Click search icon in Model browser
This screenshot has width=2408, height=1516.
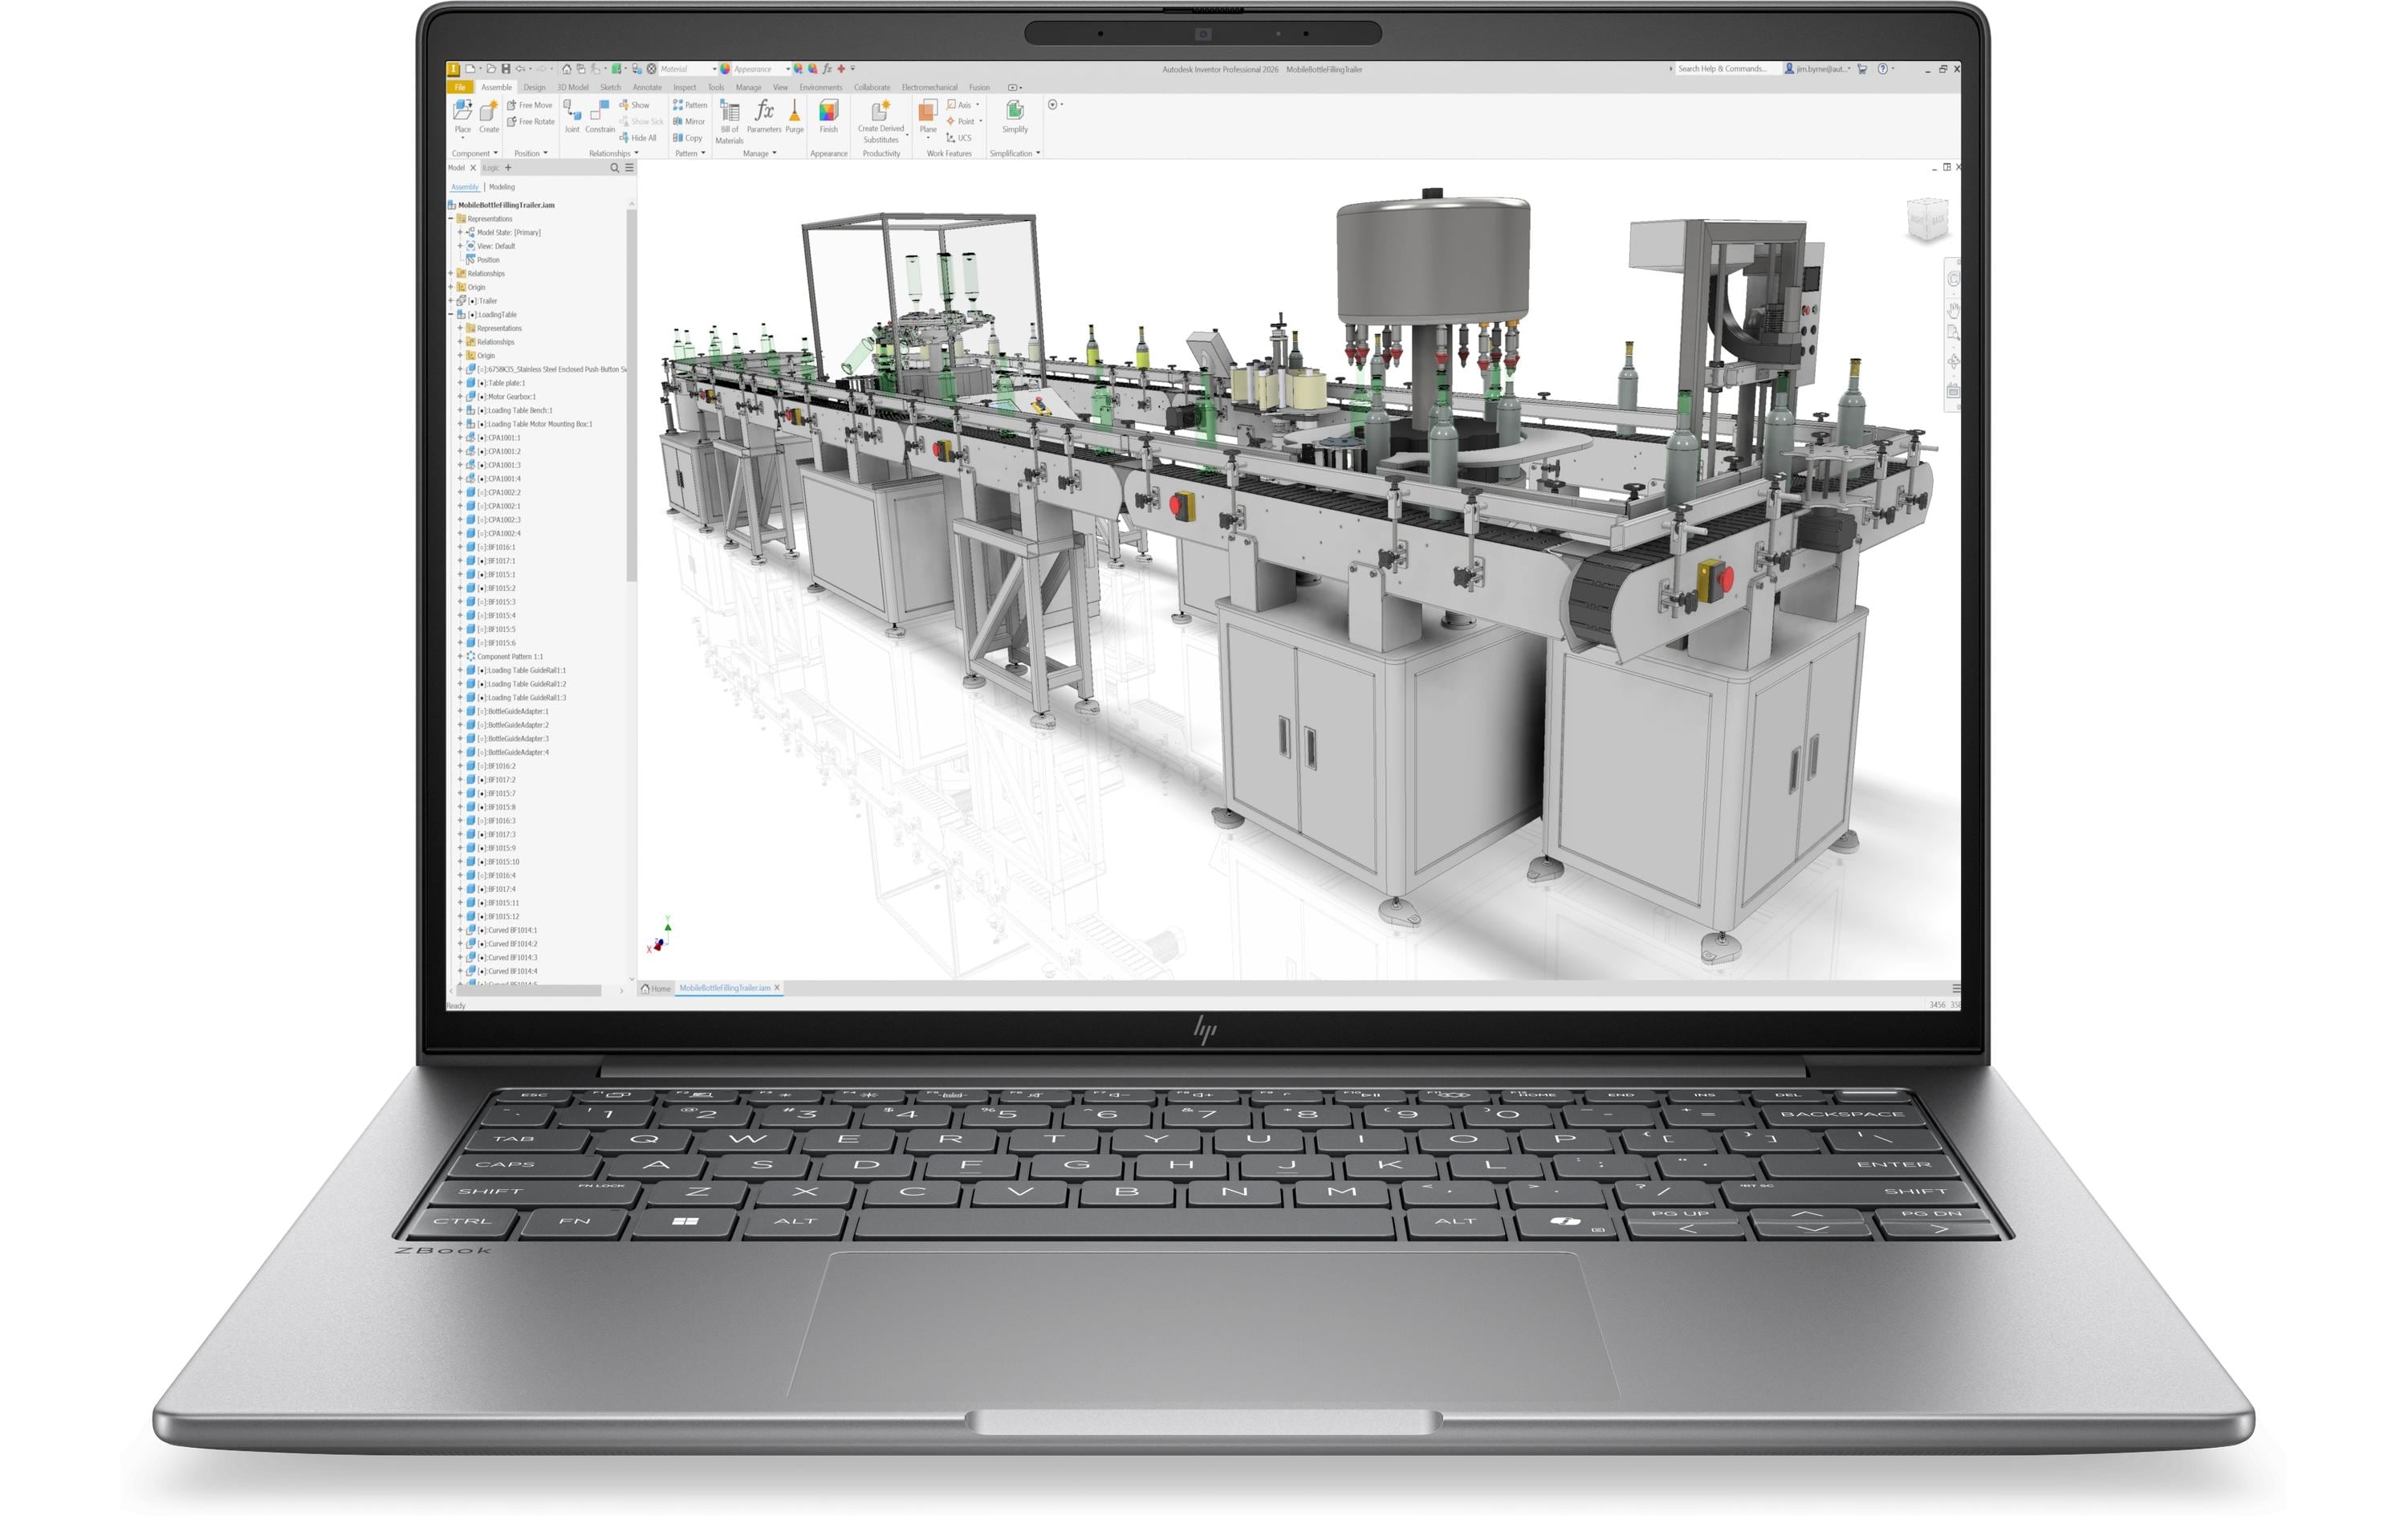pos(615,168)
